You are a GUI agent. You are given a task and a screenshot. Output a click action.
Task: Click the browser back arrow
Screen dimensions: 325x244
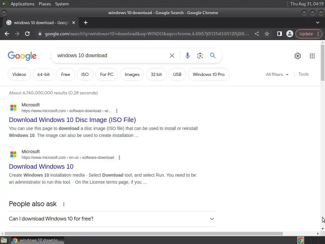pyautogui.click(x=7, y=34)
